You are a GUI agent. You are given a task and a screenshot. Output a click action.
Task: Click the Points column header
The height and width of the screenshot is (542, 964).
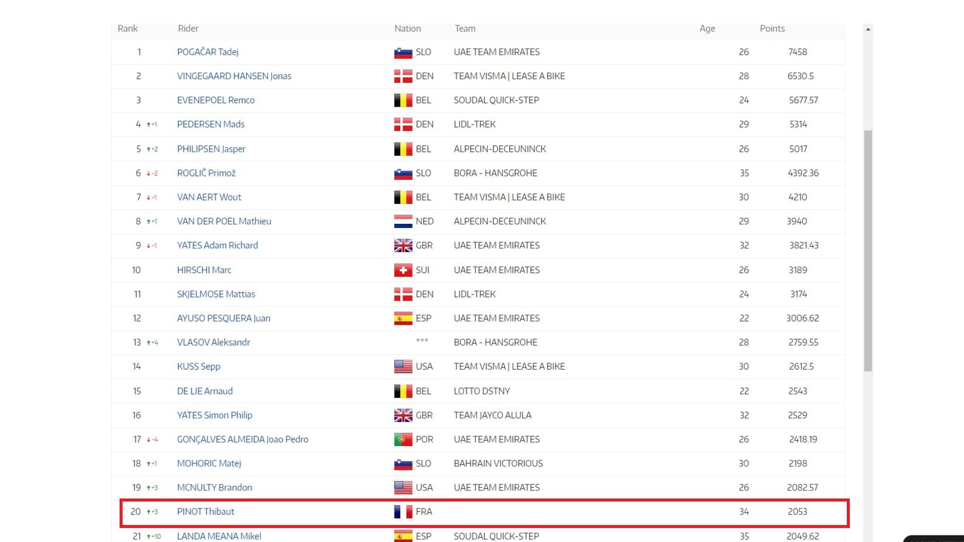[772, 28]
